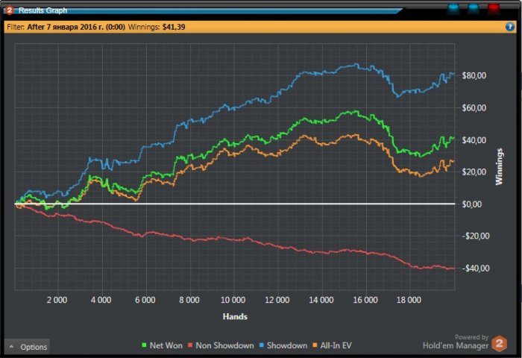Click the Results Graph window title
Viewport: 522px width, 358px height.
(43, 10)
